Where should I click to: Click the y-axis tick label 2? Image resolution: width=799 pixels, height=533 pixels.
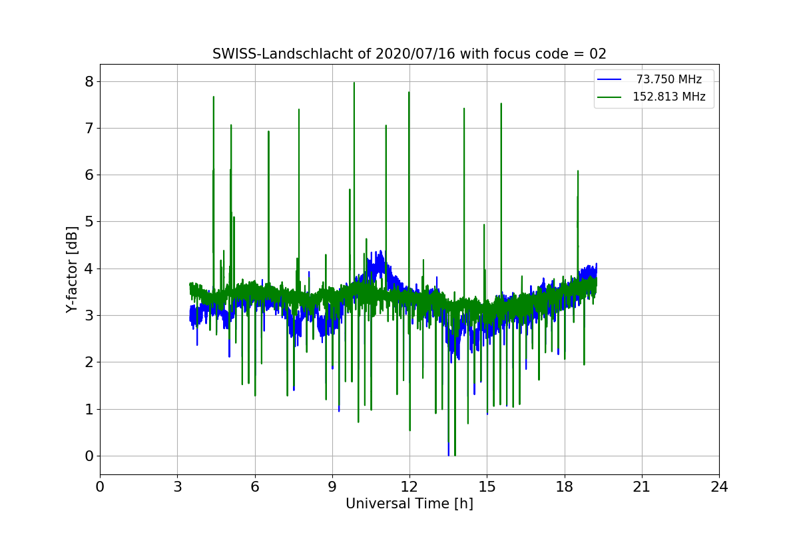(89, 362)
